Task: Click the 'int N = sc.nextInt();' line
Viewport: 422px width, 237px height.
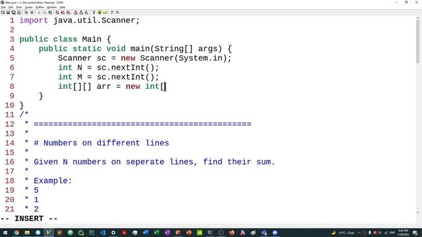Action: click(108, 67)
